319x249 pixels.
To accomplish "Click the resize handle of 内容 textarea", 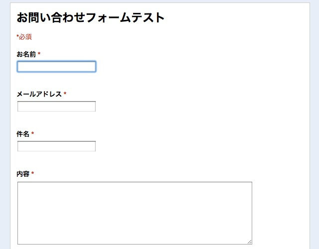I will [x=249, y=242].
